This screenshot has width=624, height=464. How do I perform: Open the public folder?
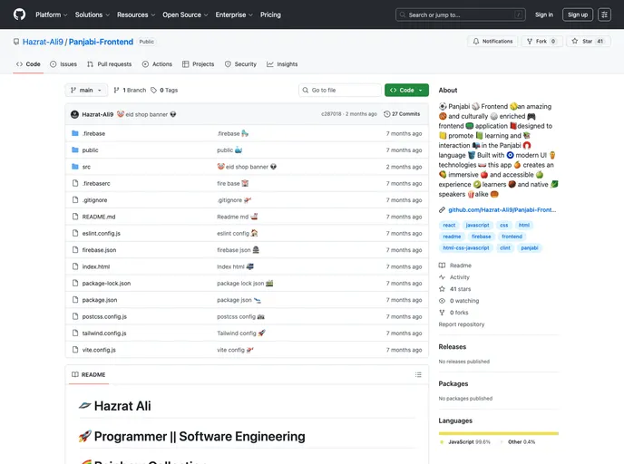click(90, 150)
